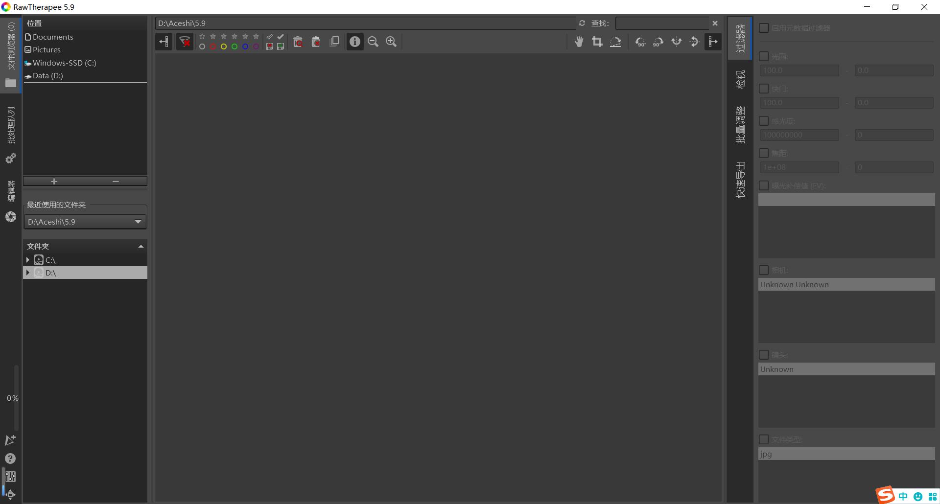Switch to the 检视 inspect tab

pos(740,79)
